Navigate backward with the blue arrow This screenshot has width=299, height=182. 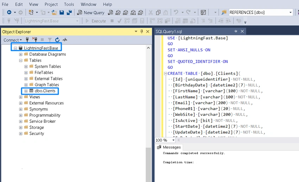(9, 12)
